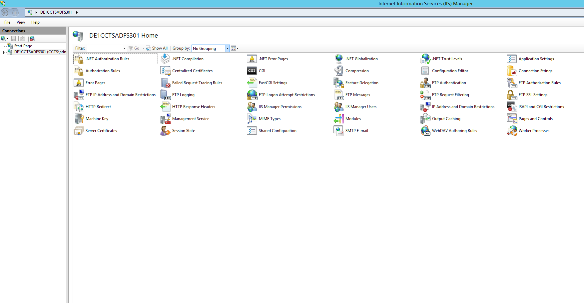Open Shared Configuration
This screenshot has width=584, height=303.
pyautogui.click(x=272, y=131)
